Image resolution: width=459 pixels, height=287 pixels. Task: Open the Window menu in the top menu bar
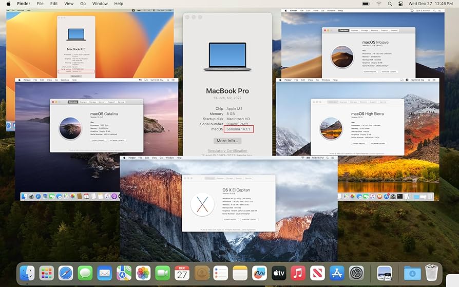100,4
